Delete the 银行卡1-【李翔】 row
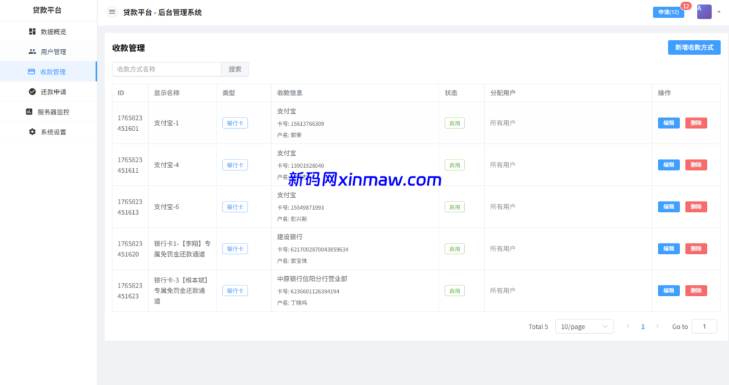Viewport: 729px width, 385px height. pos(696,248)
